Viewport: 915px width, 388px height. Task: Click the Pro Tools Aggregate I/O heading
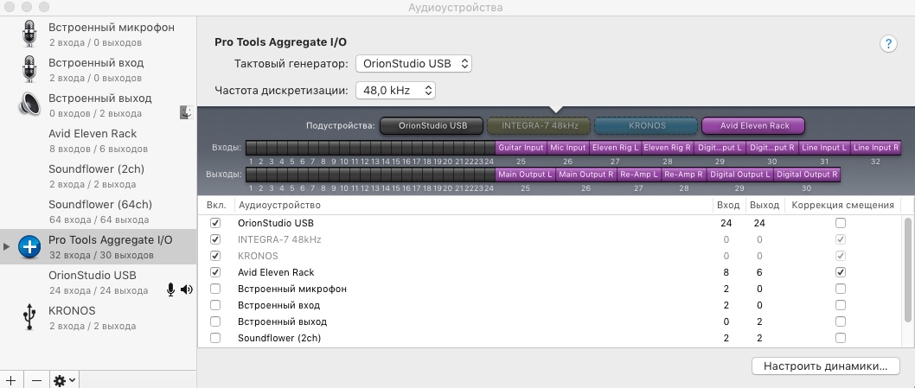click(281, 42)
